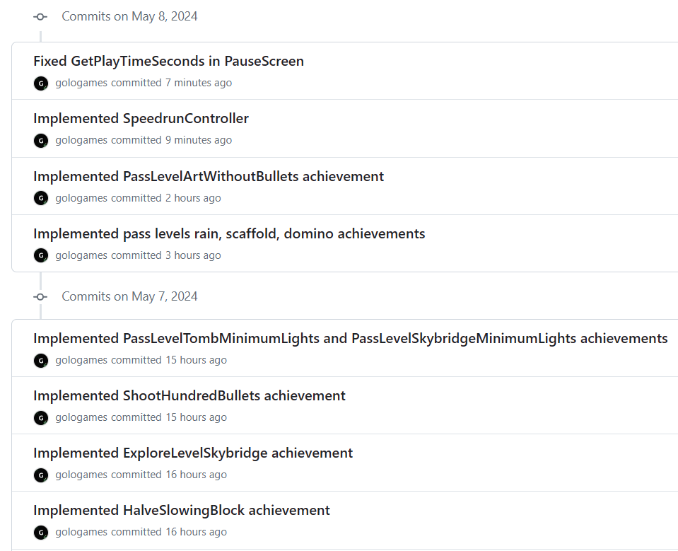
Task: Click avatar beside PassLevelArtWithoutBullets commit
Action: click(41, 198)
